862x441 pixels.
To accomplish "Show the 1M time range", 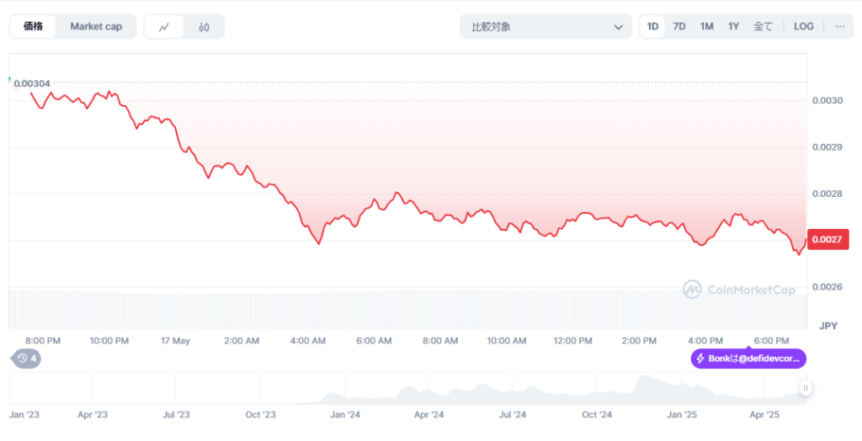I will [706, 26].
